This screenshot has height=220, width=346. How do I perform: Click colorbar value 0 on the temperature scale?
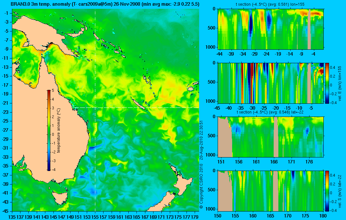click(x=53, y=135)
